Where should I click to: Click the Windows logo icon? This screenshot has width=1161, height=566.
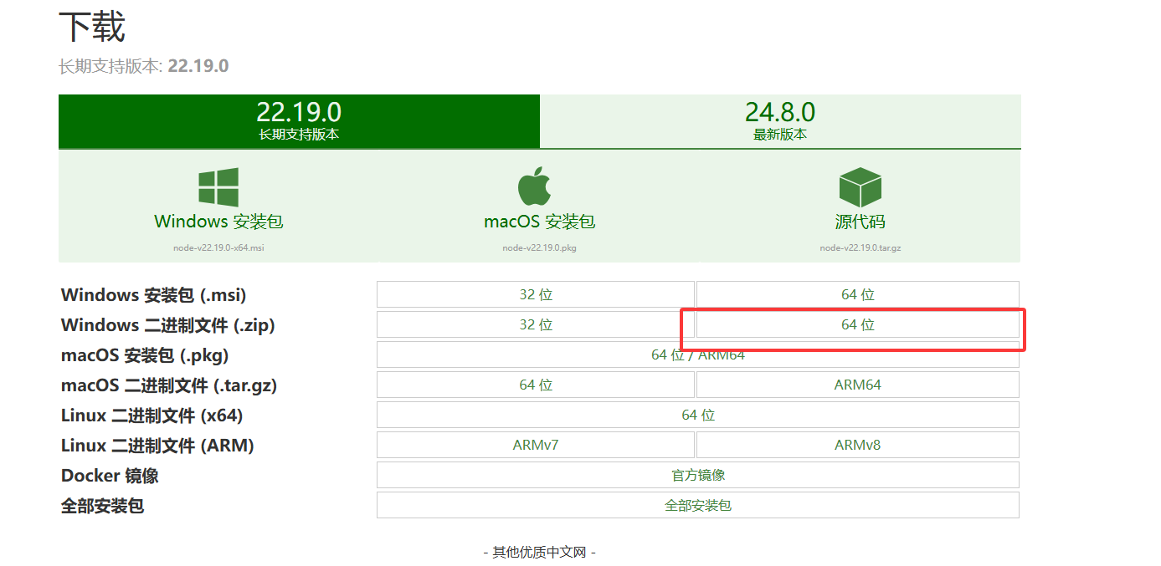point(218,187)
